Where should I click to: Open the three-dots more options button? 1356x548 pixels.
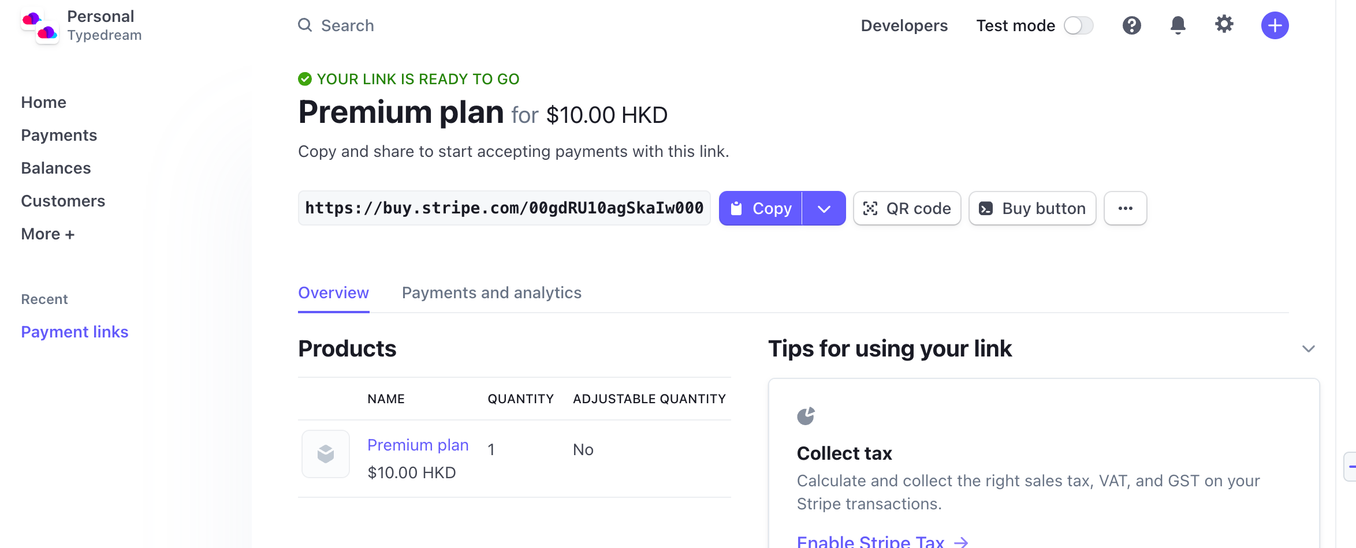(x=1125, y=208)
